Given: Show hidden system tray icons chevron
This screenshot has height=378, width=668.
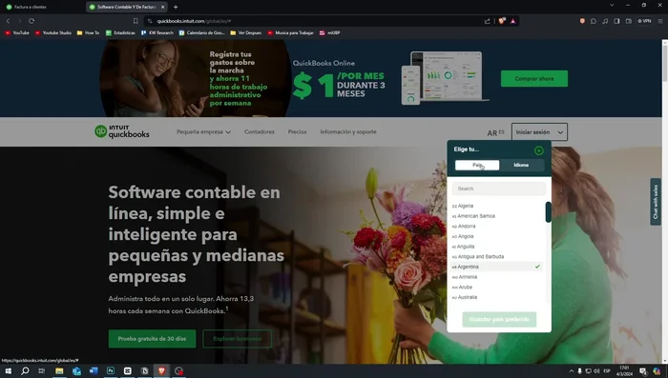Looking at the screenshot, I should click(x=572, y=370).
